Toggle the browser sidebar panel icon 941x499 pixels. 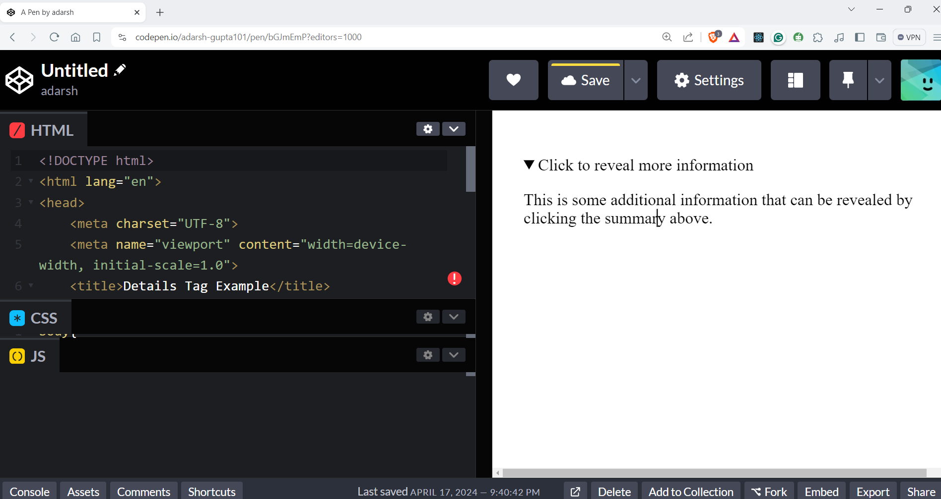tap(860, 37)
